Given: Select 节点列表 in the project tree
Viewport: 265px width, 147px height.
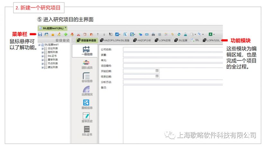Looking at the screenshot, I should point(53,63).
